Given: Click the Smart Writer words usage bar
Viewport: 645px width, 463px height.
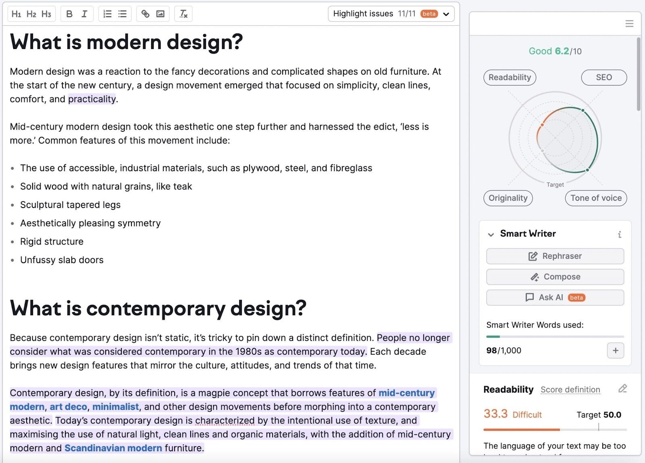Looking at the screenshot, I should point(555,337).
